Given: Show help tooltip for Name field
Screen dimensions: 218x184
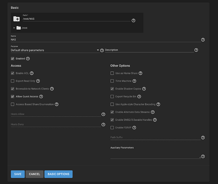Looking at the screenshot, I should coord(203,40).
